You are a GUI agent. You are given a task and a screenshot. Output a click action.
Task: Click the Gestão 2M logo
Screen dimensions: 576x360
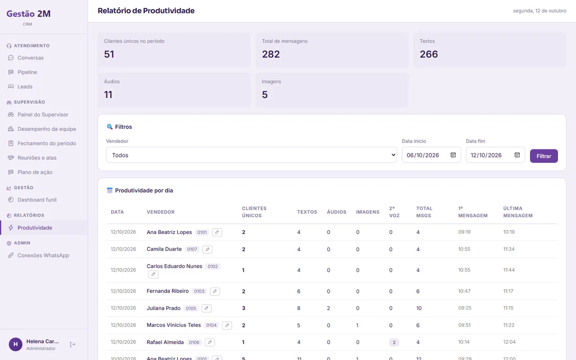point(28,14)
